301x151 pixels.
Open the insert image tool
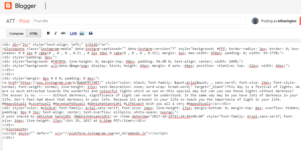82,33
